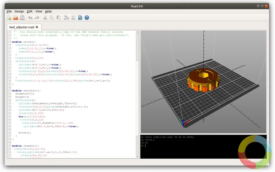Click the 'module adjuster(){' line
This screenshot has width=275, height=172.
[x=26, y=91]
